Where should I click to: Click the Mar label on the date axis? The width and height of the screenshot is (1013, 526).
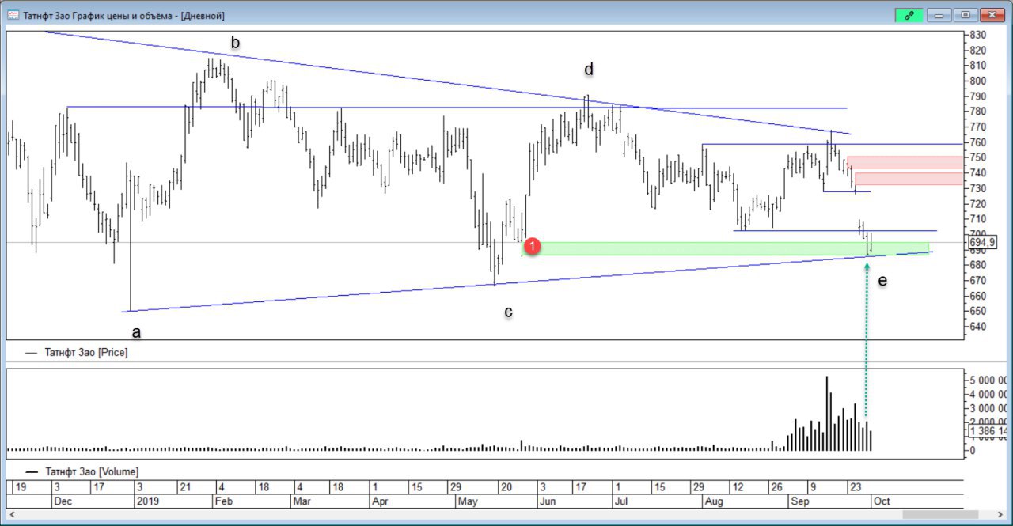tap(301, 501)
